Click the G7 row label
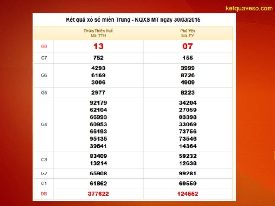 pos(44,58)
